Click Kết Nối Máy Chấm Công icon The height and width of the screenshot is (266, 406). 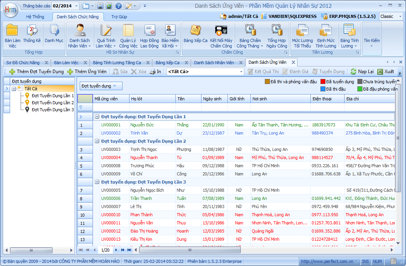click(221, 36)
